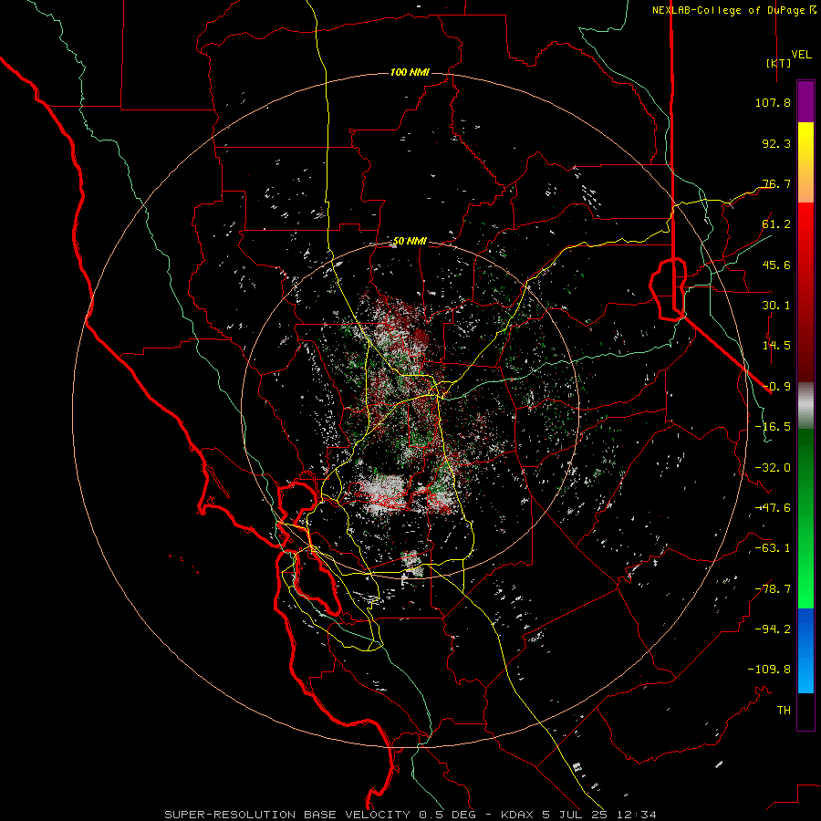Click the TH label beside color bar
Viewport: 821px width, 821px height.
[x=784, y=711]
